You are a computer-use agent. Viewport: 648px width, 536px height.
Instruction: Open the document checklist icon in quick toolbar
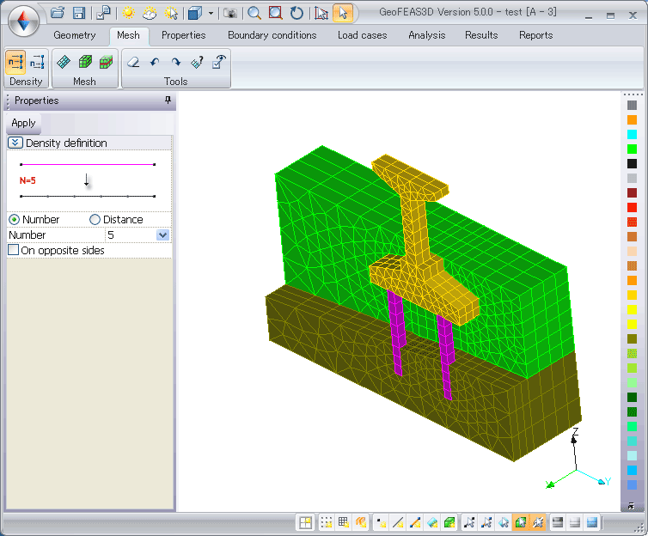(103, 13)
